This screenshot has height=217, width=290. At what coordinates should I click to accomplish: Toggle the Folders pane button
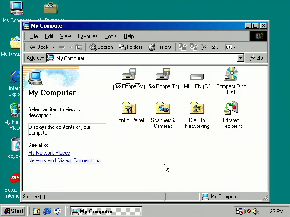[130, 47]
